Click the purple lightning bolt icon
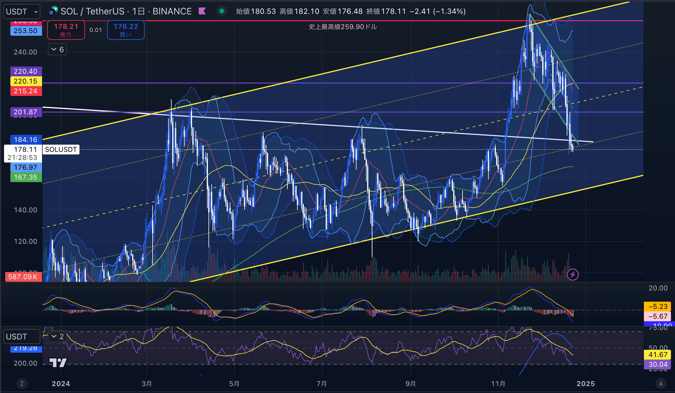This screenshot has width=675, height=393. [x=572, y=275]
